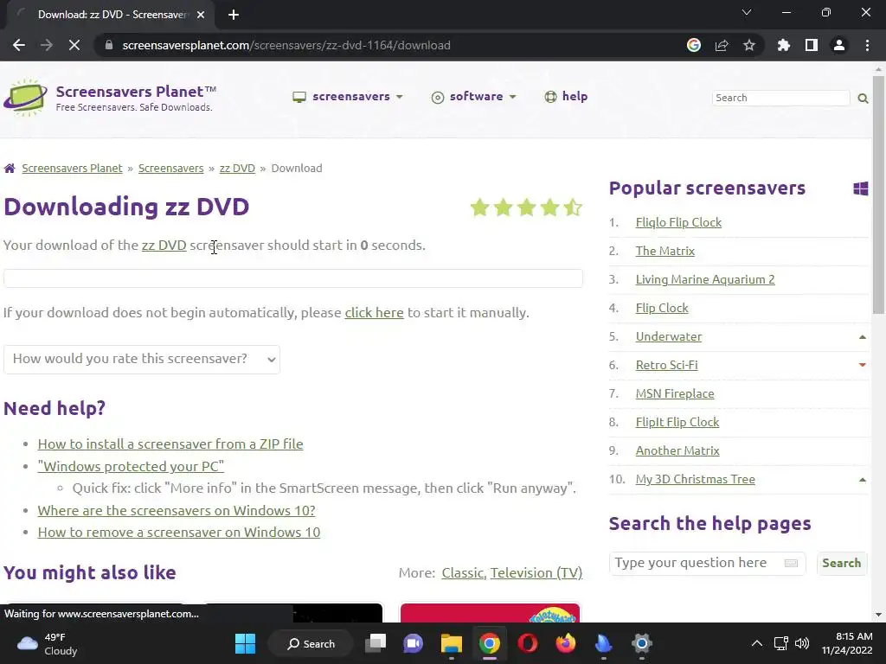Open the Another Matrix link

(x=677, y=450)
